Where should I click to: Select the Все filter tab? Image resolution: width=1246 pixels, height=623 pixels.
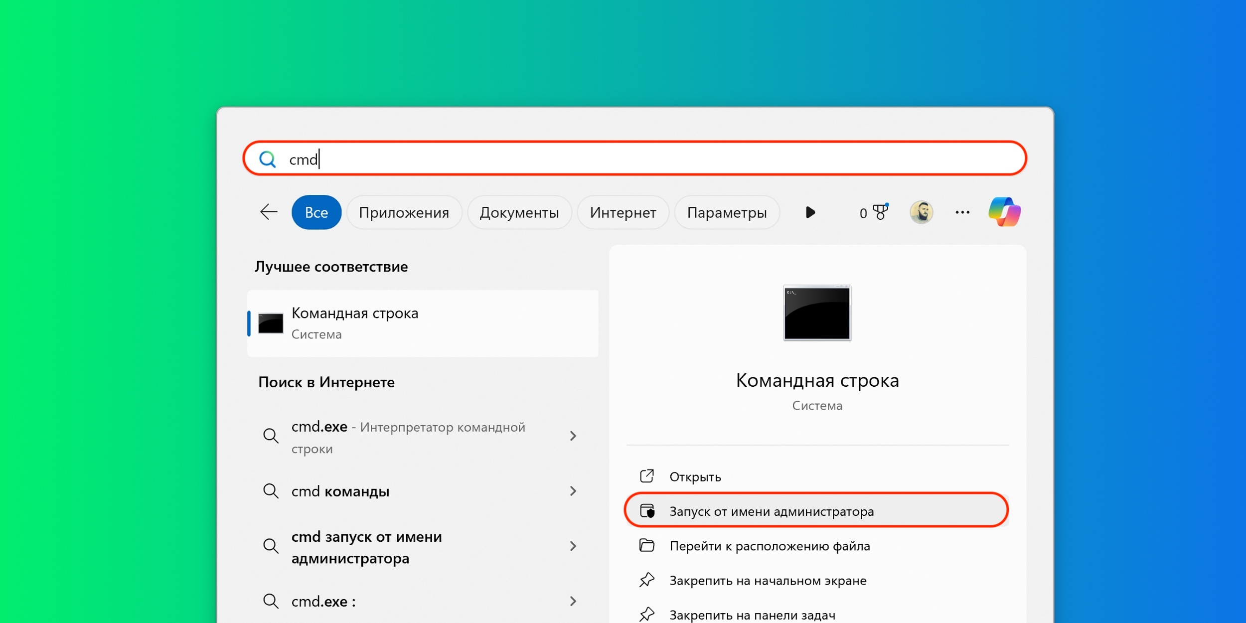[316, 212]
